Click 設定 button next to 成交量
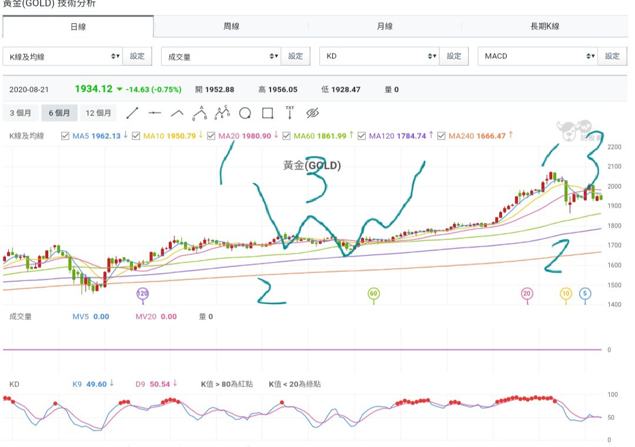Image resolution: width=635 pixels, height=447 pixels. (296, 56)
